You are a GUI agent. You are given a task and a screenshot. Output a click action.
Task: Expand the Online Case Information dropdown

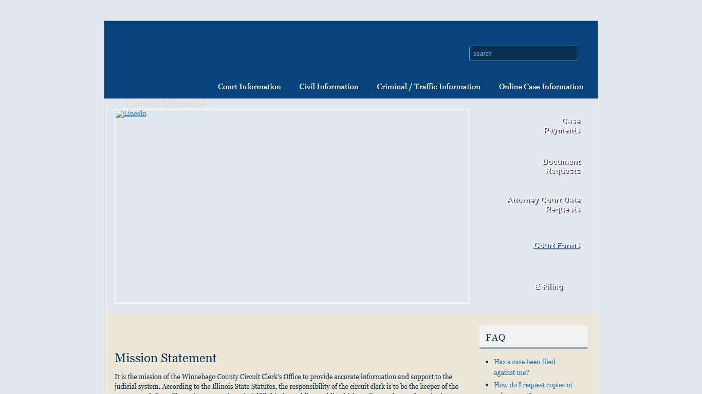tap(541, 87)
